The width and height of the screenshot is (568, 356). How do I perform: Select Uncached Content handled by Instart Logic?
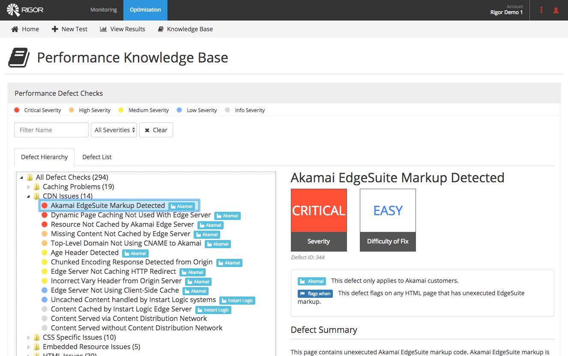point(133,300)
